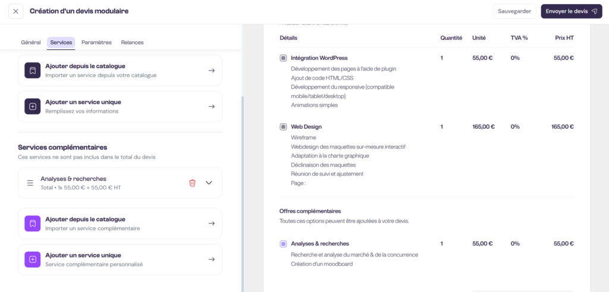Open the Remplissez vos informations card
The image size is (609, 292).
point(120,106)
